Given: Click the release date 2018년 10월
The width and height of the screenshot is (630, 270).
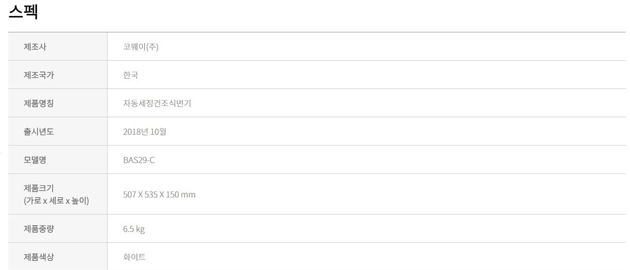Looking at the screenshot, I should (x=145, y=132).
